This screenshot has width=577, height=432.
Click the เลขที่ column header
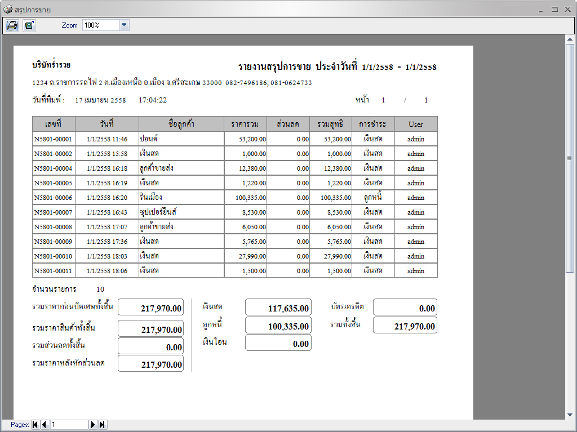54,124
